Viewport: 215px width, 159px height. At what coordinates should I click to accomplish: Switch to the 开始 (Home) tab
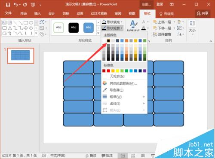[23, 13]
